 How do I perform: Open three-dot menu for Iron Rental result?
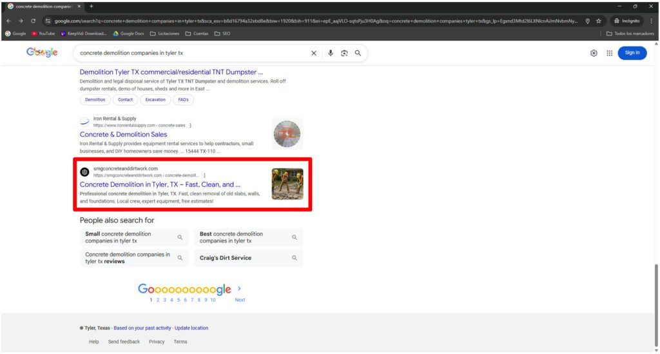(x=190, y=125)
